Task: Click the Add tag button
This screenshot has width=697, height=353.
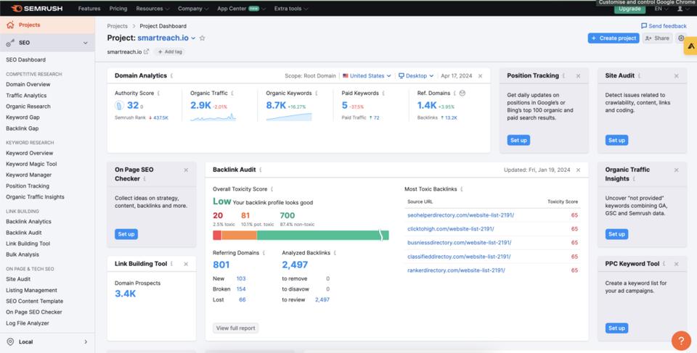Action: point(170,51)
